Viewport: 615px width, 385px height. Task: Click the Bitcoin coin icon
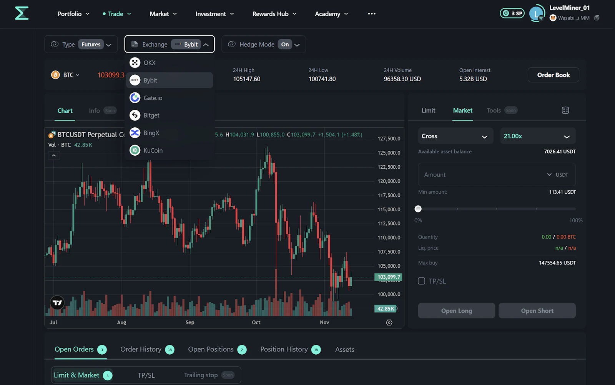[x=55, y=75]
